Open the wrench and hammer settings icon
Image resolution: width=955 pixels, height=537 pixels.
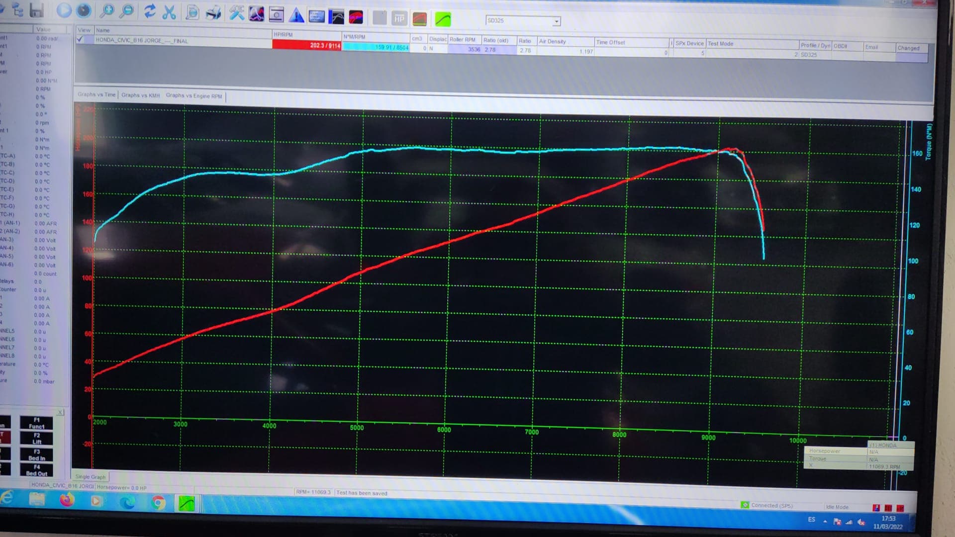pos(237,13)
